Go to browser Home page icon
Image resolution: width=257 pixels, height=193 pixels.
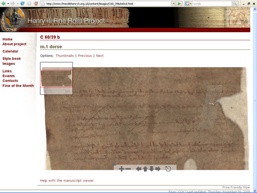(x=36, y=3)
